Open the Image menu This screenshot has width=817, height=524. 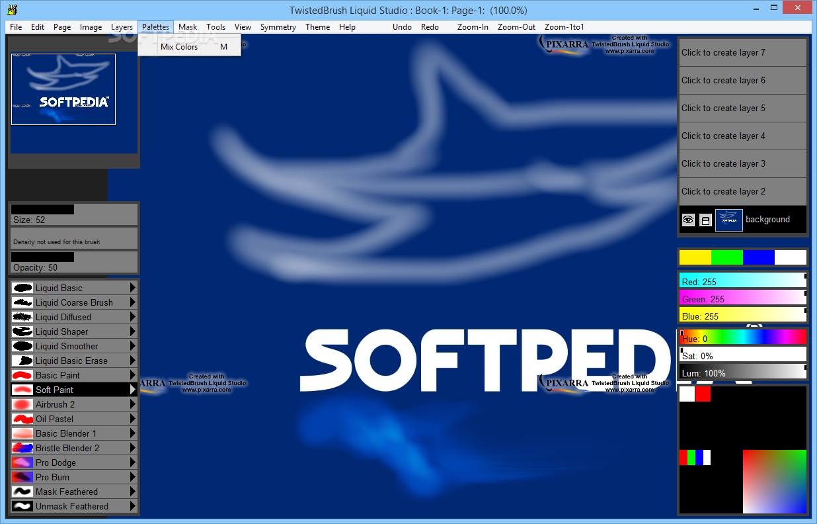91,27
